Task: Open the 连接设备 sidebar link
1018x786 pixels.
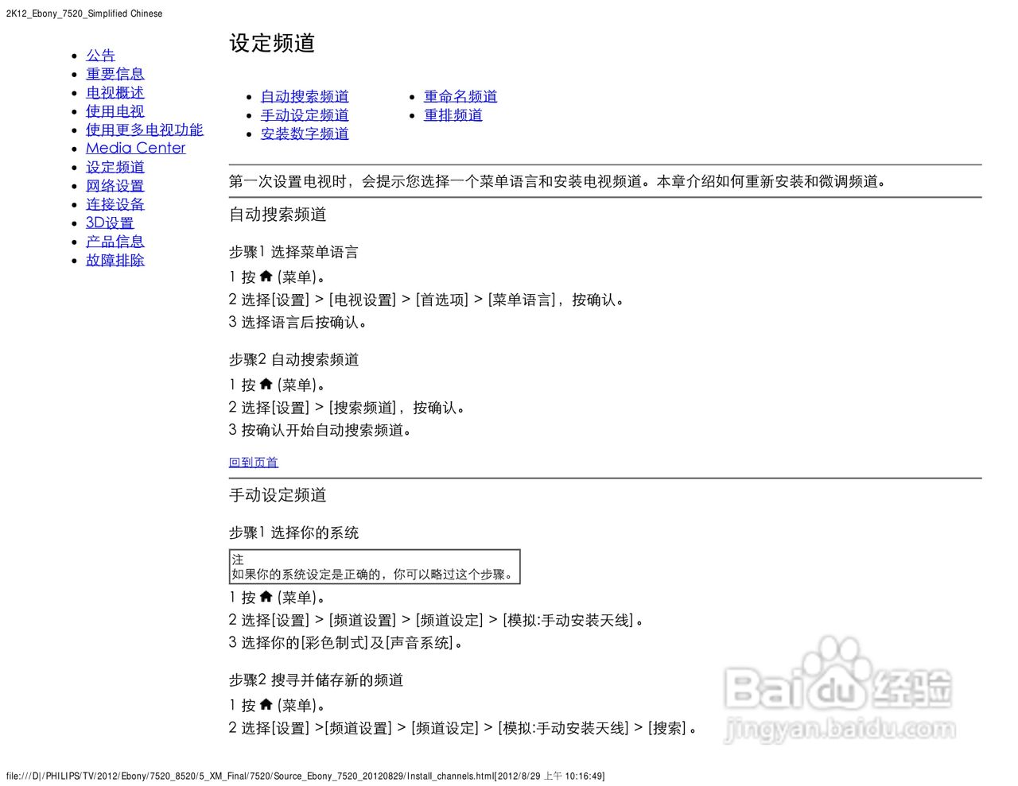Action: click(115, 204)
